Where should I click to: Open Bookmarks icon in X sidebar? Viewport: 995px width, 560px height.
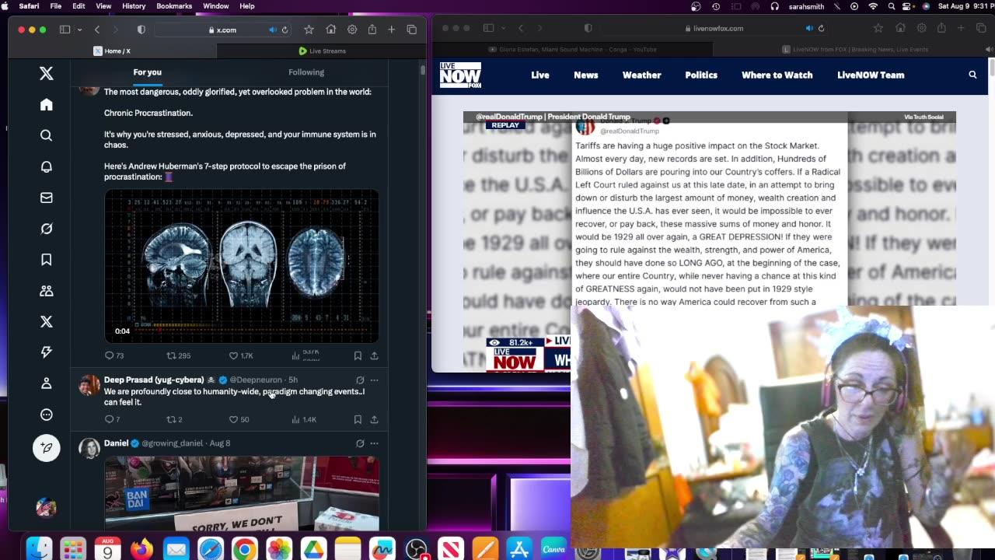(47, 260)
